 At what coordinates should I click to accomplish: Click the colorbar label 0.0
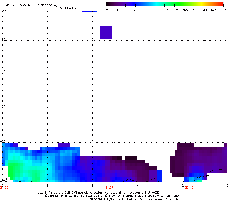point(214,10)
